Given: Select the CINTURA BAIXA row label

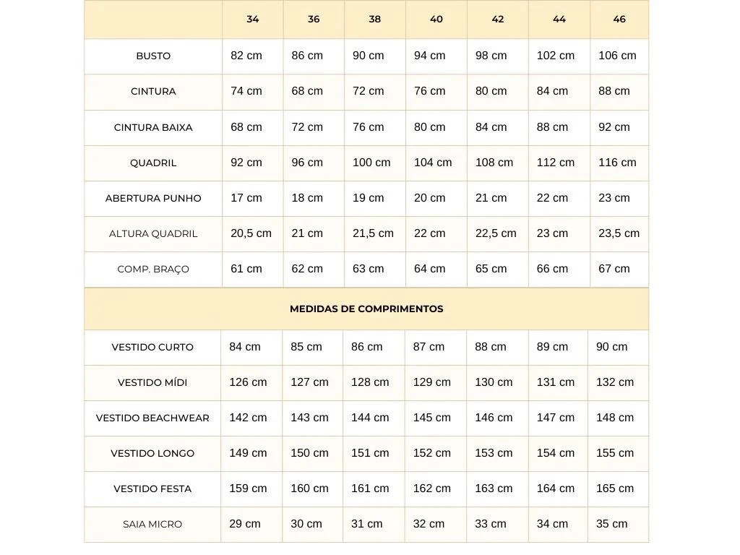Looking at the screenshot, I should [x=153, y=127].
